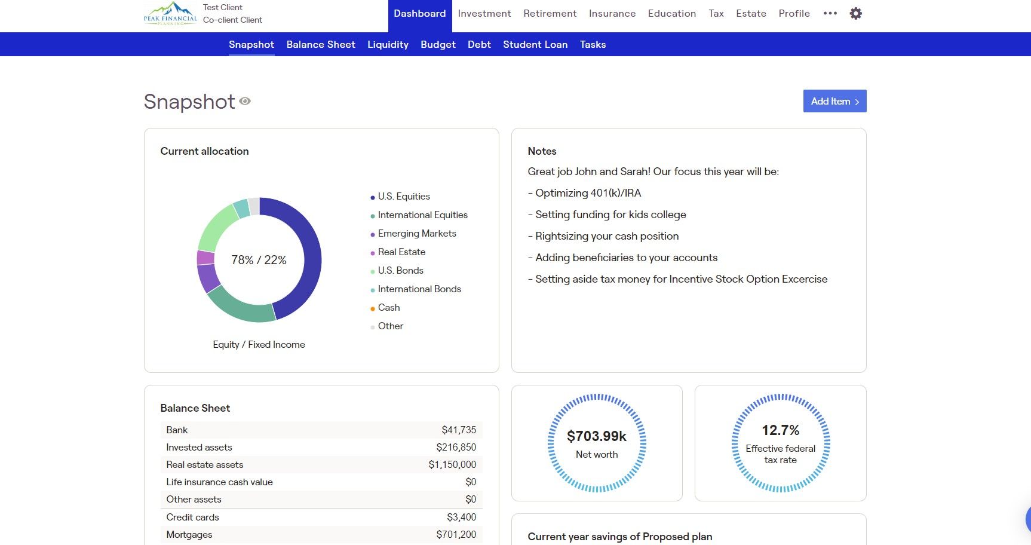
Task: Click the Rightsizing your cash position note
Action: (x=603, y=236)
